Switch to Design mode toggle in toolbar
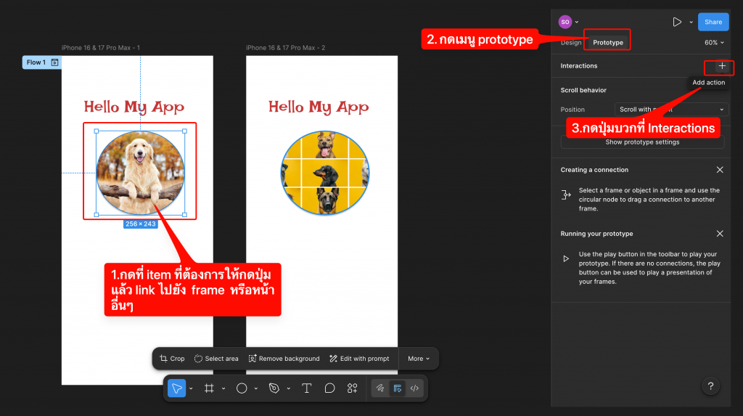The image size is (743, 416). click(397, 388)
